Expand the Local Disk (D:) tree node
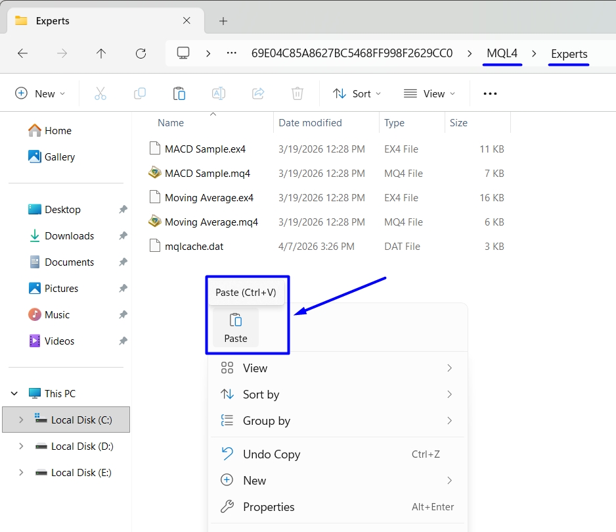Viewport: 616px width, 532px height. point(21,447)
